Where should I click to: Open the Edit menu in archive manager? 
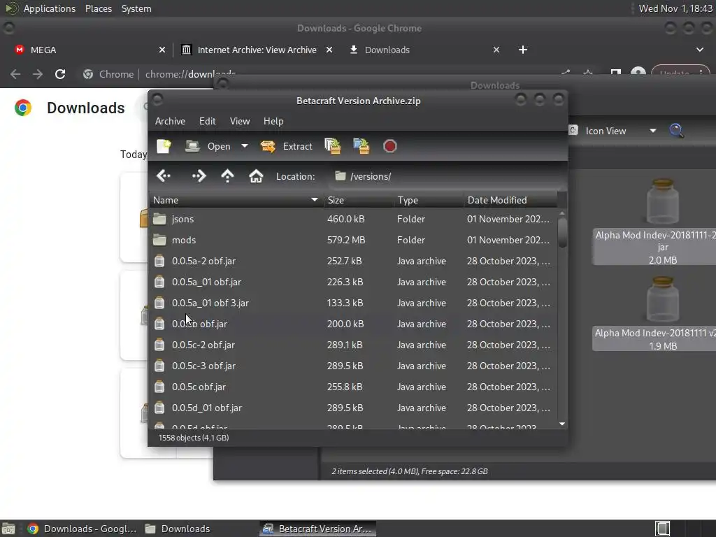207,121
